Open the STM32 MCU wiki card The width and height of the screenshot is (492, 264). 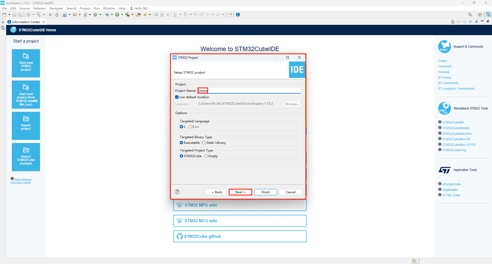pos(240,221)
